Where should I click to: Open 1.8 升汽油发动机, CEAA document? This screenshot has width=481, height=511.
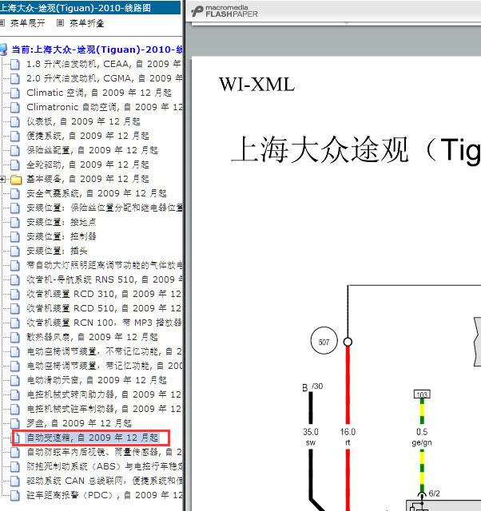coord(104,64)
